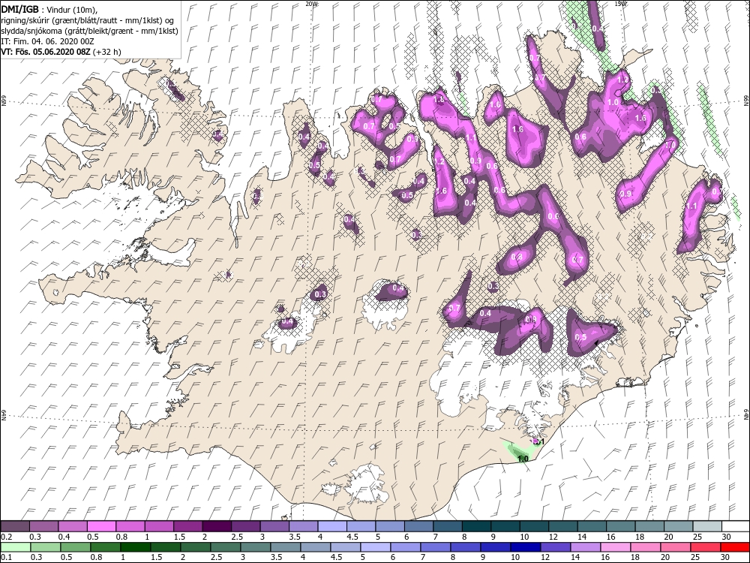Click the 'rigning/skúrir' legend description line
Viewport: 750px width, 563px height.
click(89, 20)
